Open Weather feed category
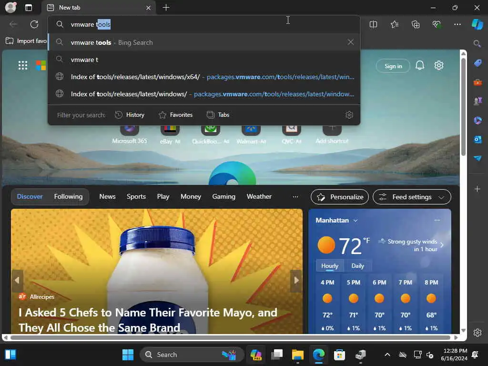 [259, 196]
